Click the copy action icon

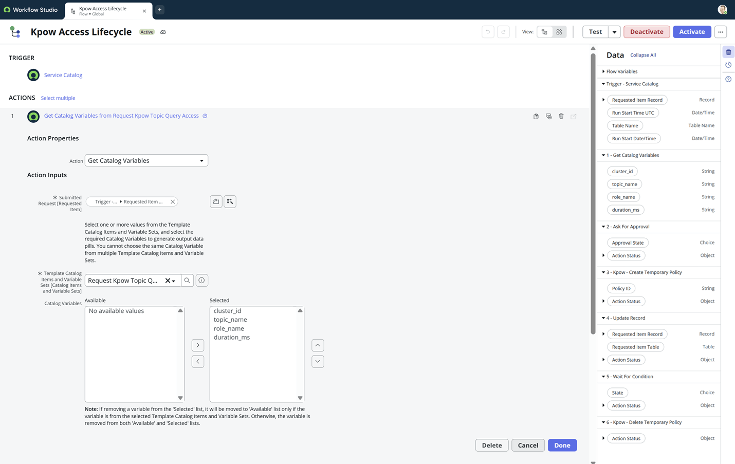(536, 117)
